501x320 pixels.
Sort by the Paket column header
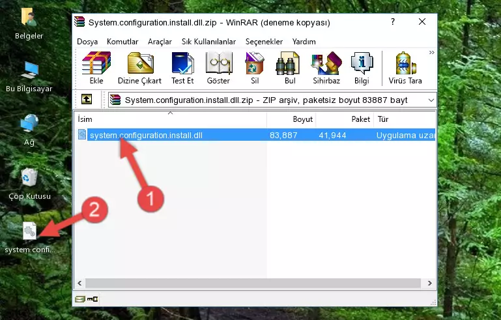coord(345,119)
